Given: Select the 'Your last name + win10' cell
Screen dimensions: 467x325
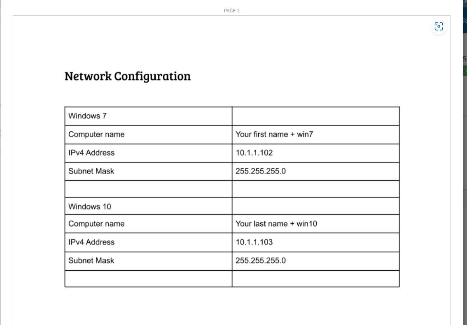Looking at the screenshot, I should (316, 224).
